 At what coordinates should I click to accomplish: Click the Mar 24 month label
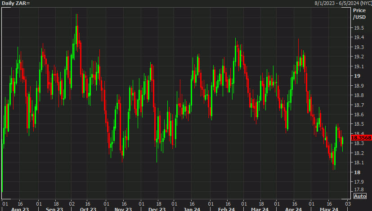[260, 209]
